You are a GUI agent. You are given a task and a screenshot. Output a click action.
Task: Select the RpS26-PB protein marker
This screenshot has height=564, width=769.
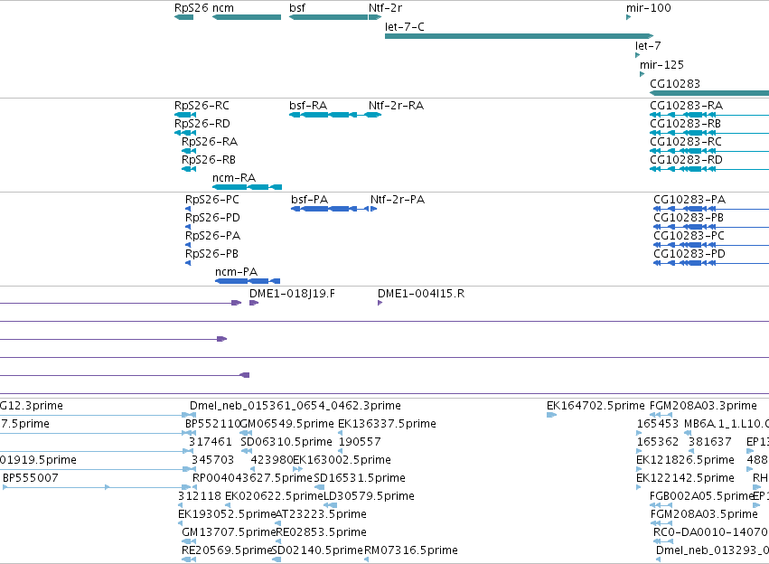tap(188, 263)
